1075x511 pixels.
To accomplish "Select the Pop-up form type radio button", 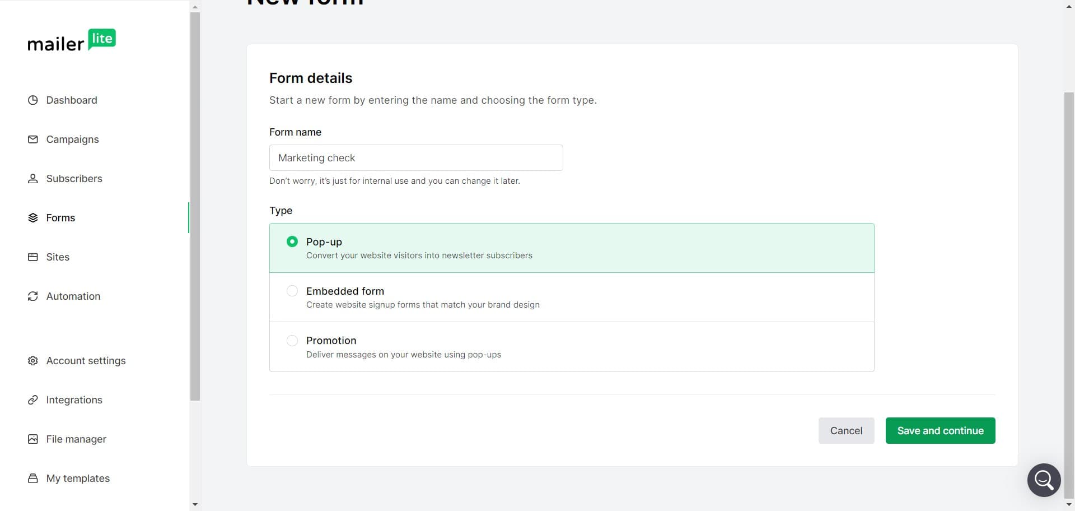I will (x=292, y=241).
